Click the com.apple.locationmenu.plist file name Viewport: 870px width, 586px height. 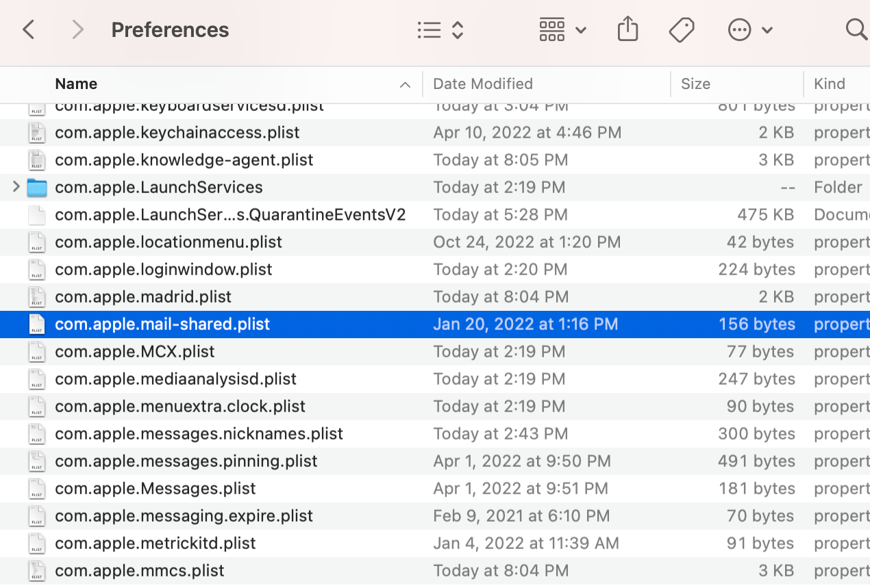click(169, 242)
